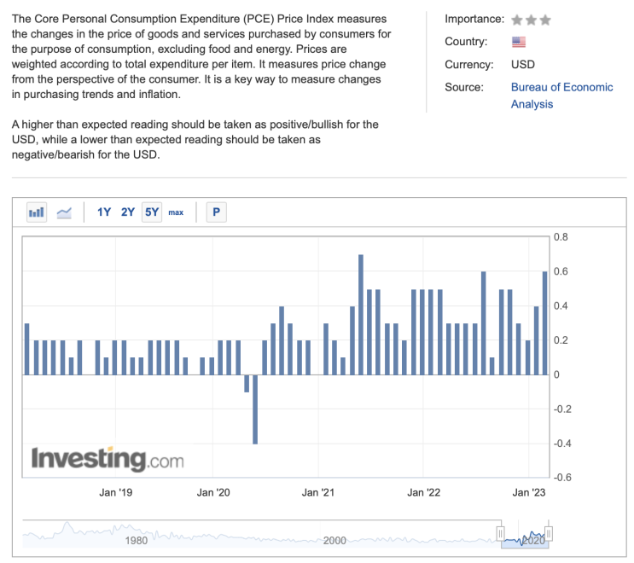Click the third importance star
This screenshot has width=634, height=563.
coord(545,20)
